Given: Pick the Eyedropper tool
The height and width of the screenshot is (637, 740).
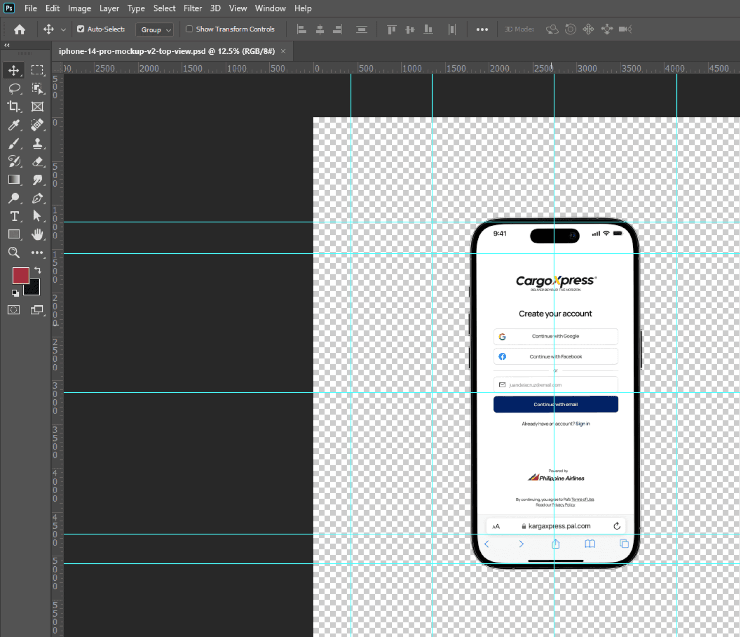Looking at the screenshot, I should coord(14,125).
